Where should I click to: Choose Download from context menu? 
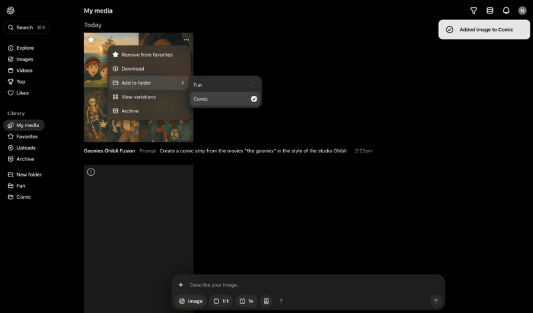tap(149, 69)
